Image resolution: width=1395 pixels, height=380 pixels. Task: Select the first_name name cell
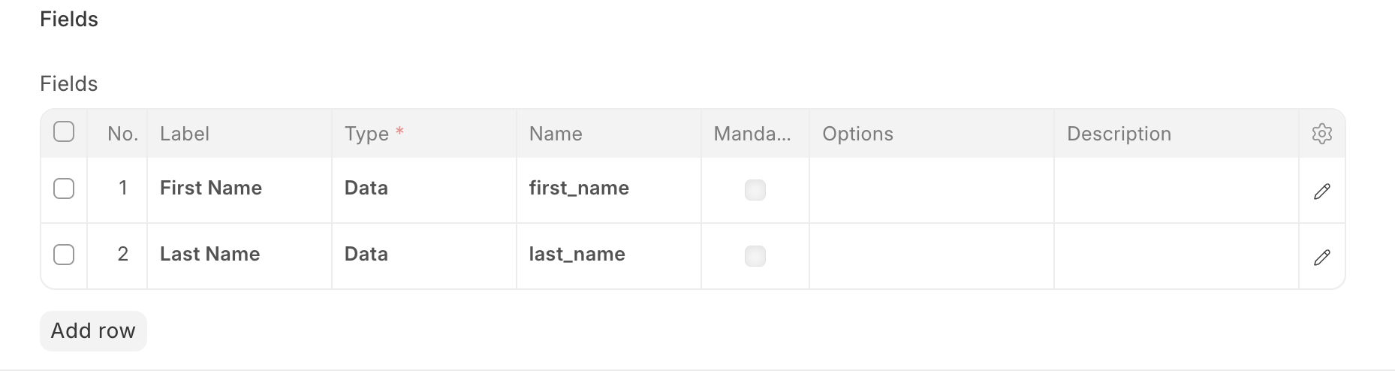click(x=608, y=188)
